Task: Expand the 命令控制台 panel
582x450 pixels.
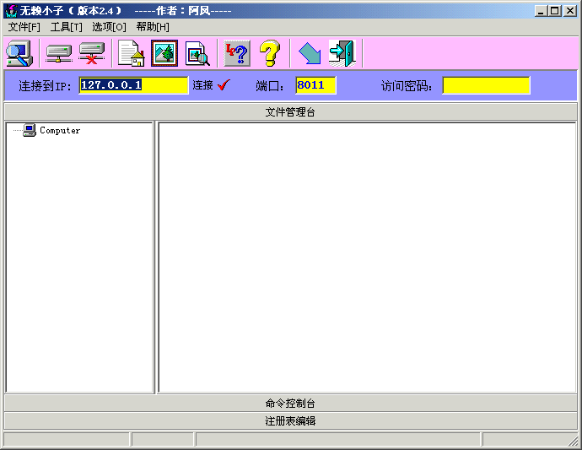Action: [290, 404]
